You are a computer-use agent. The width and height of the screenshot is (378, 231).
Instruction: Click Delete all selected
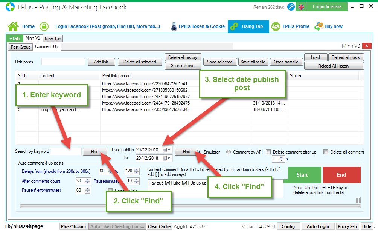coord(140,62)
